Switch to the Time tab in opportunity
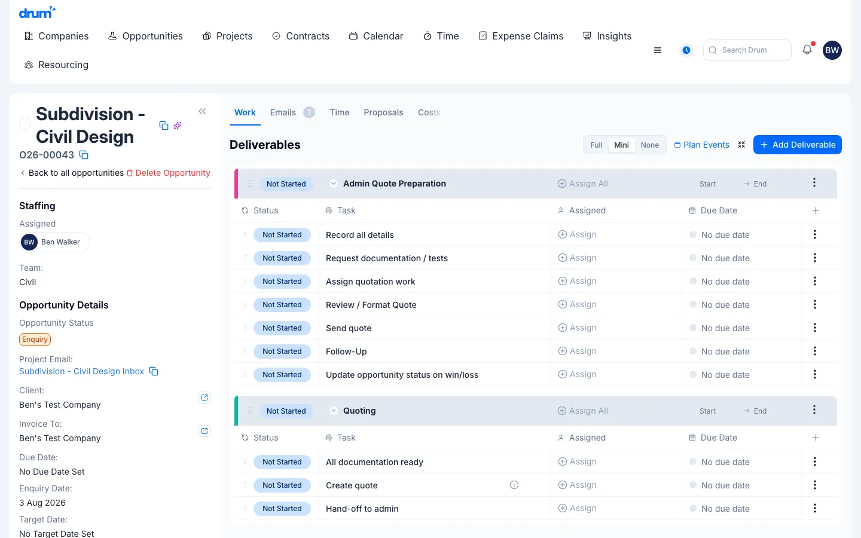Viewport: 861px width, 538px height. (340, 112)
